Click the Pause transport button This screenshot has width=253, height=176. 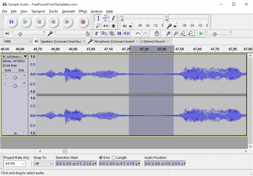11,22
